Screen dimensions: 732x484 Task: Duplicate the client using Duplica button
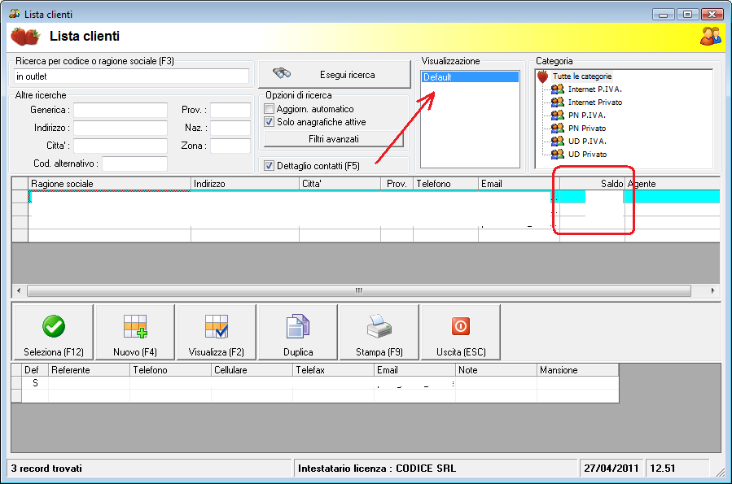[298, 332]
